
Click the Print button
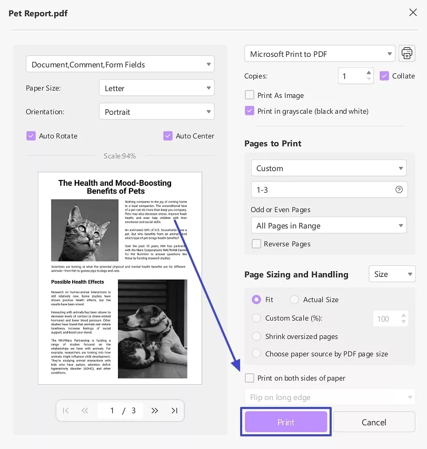[x=286, y=422]
